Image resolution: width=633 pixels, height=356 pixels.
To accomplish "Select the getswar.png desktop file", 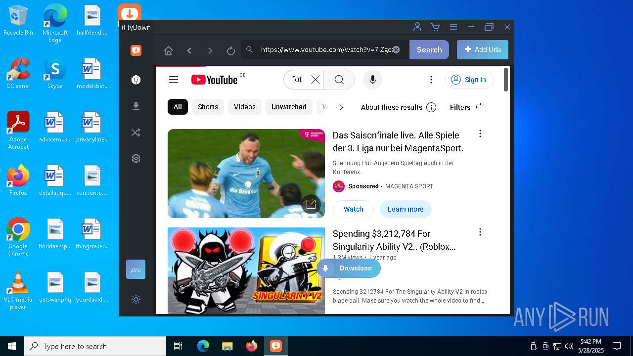I will click(x=55, y=288).
